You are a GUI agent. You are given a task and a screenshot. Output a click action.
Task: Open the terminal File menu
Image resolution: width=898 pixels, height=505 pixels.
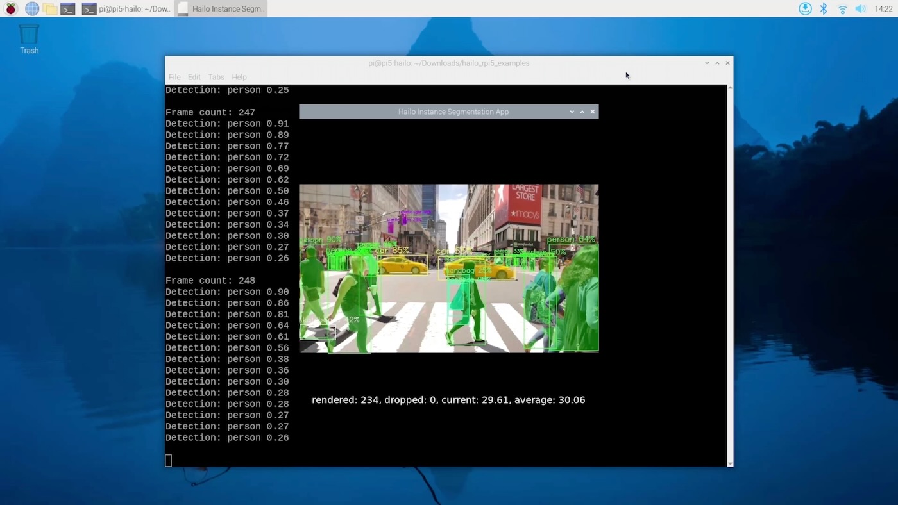pyautogui.click(x=174, y=77)
